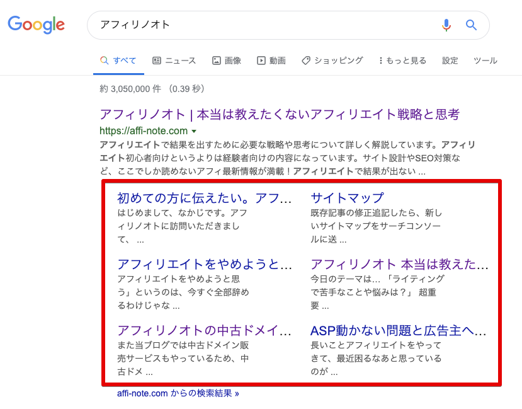The height and width of the screenshot is (409, 522).
Task: Open the ツール options
Action: click(x=485, y=60)
